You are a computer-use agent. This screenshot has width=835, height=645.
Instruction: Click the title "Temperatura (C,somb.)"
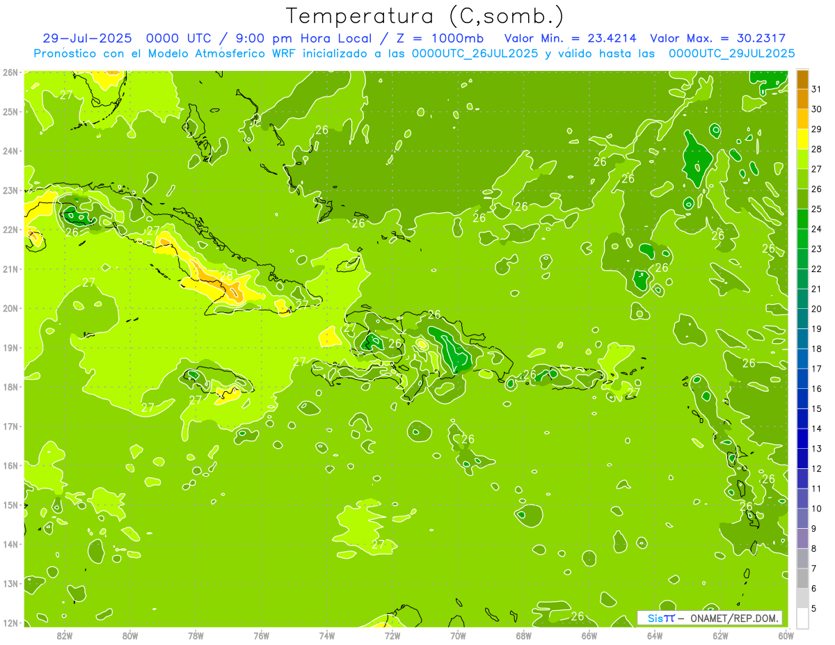coord(425,17)
